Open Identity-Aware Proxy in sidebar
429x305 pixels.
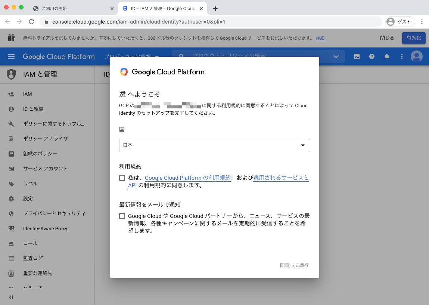(x=45, y=229)
